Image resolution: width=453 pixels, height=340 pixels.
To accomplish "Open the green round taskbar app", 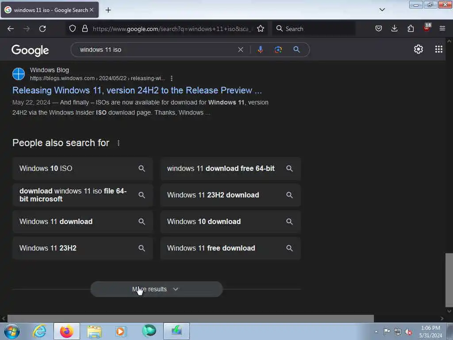I will coord(149,331).
